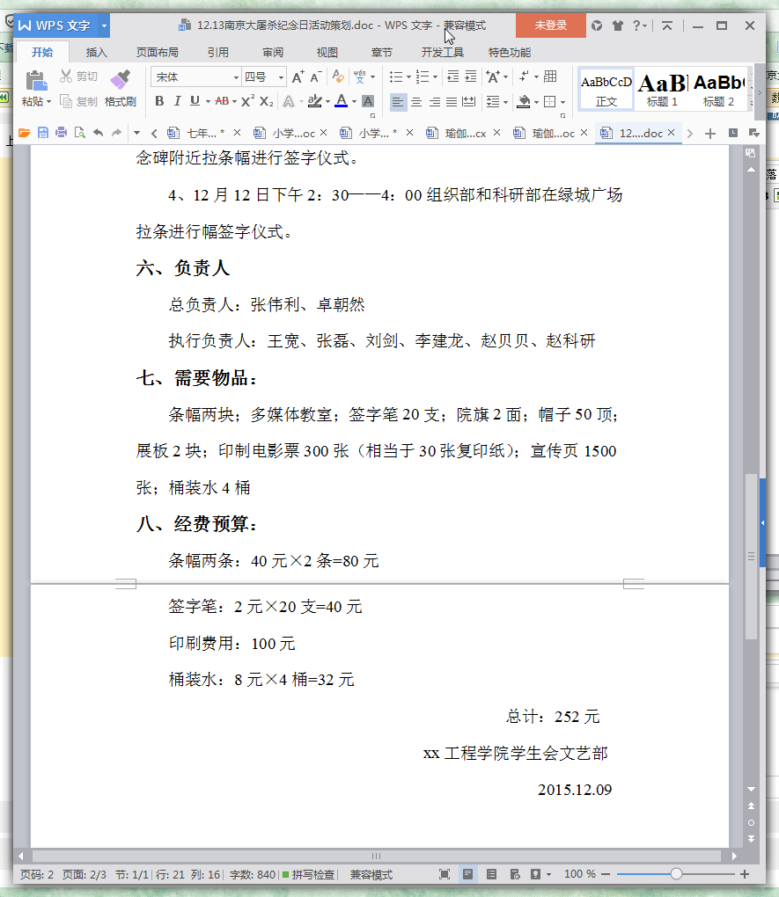Toggle spell check (拼写检查) in status bar
The image size is (779, 897).
[308, 874]
